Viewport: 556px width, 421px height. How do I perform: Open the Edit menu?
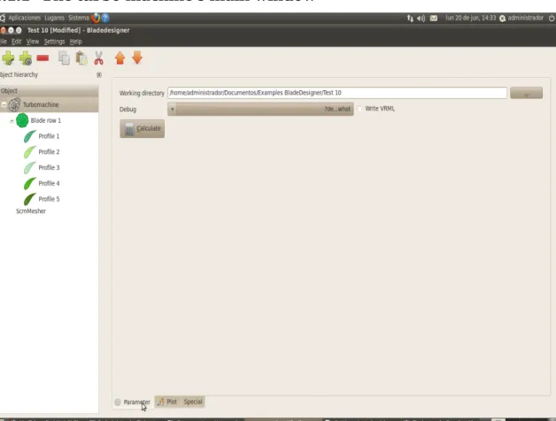[x=16, y=42]
